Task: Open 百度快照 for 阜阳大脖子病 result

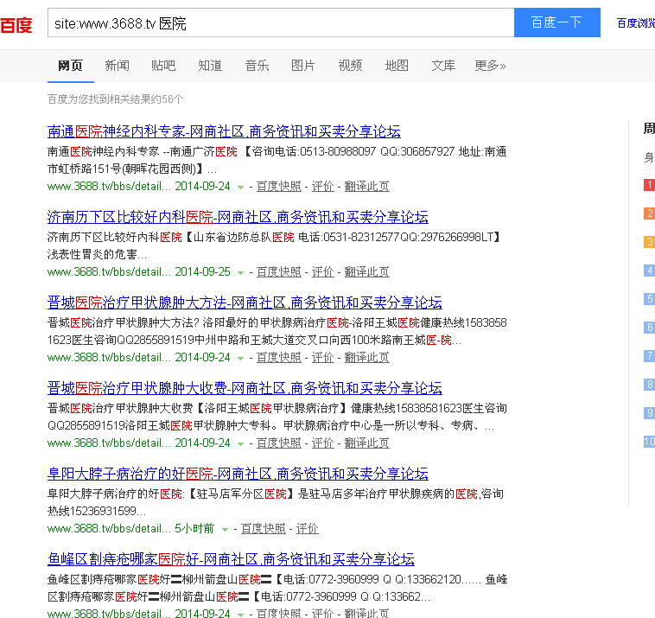Action: (x=264, y=529)
